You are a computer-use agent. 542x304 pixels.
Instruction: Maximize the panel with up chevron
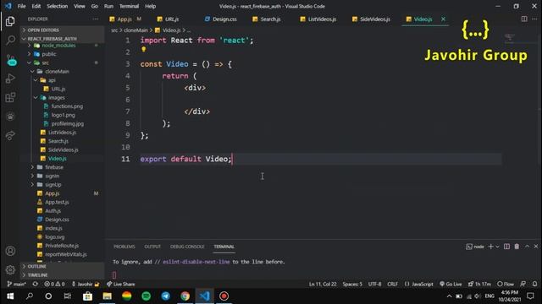(x=527, y=247)
